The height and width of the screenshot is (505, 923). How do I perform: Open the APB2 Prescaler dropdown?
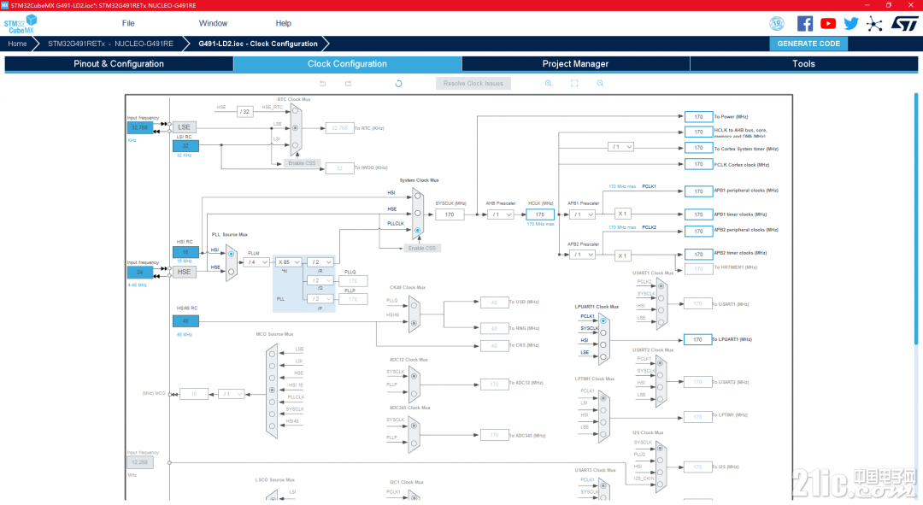pyautogui.click(x=583, y=255)
